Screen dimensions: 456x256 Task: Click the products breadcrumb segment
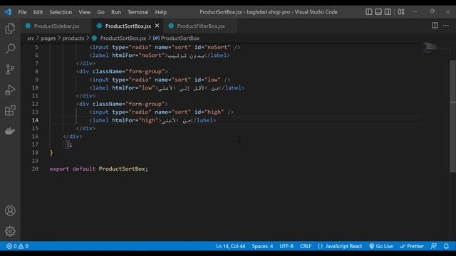(73, 38)
